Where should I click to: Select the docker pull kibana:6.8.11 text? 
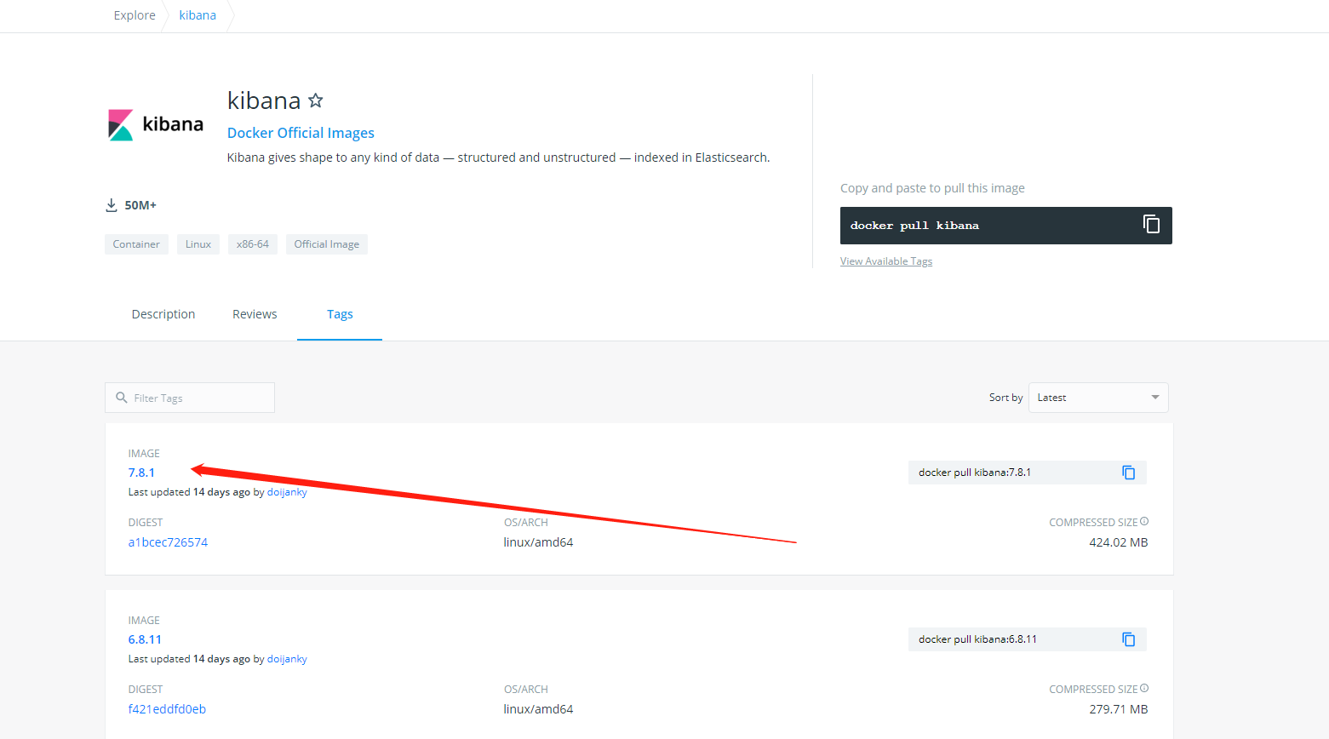point(977,639)
